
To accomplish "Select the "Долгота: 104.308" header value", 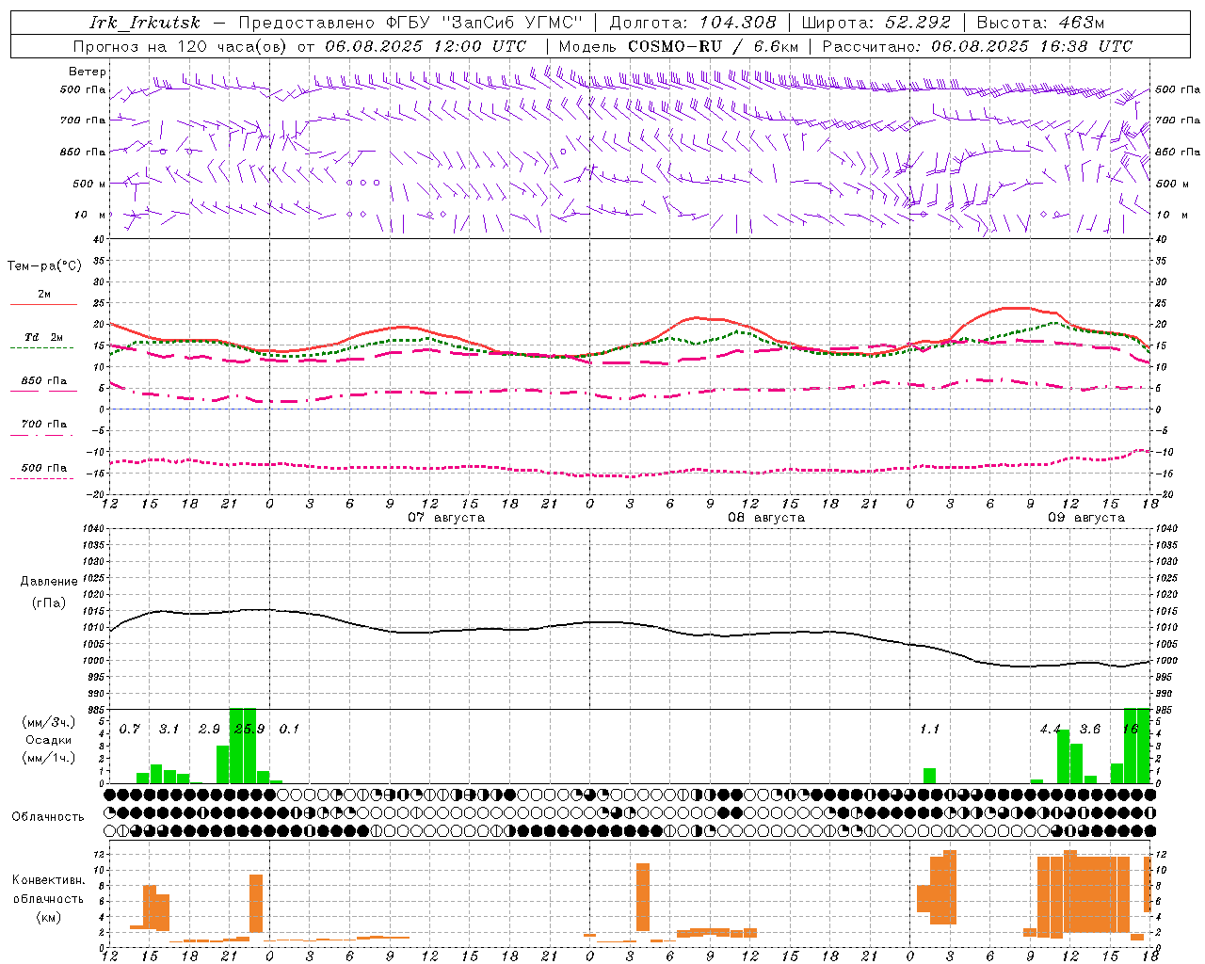I will (693, 23).
